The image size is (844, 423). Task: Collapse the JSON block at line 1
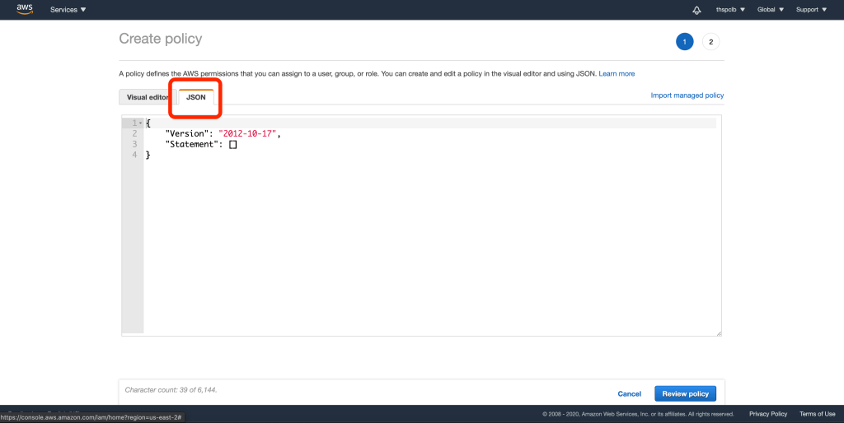coord(140,123)
